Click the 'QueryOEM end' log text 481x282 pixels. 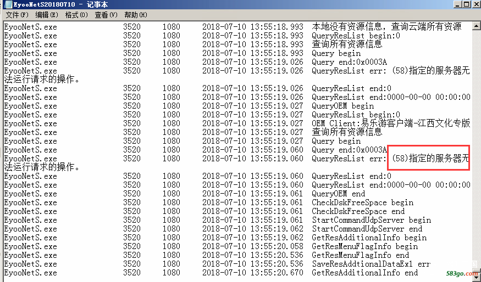(x=339, y=194)
